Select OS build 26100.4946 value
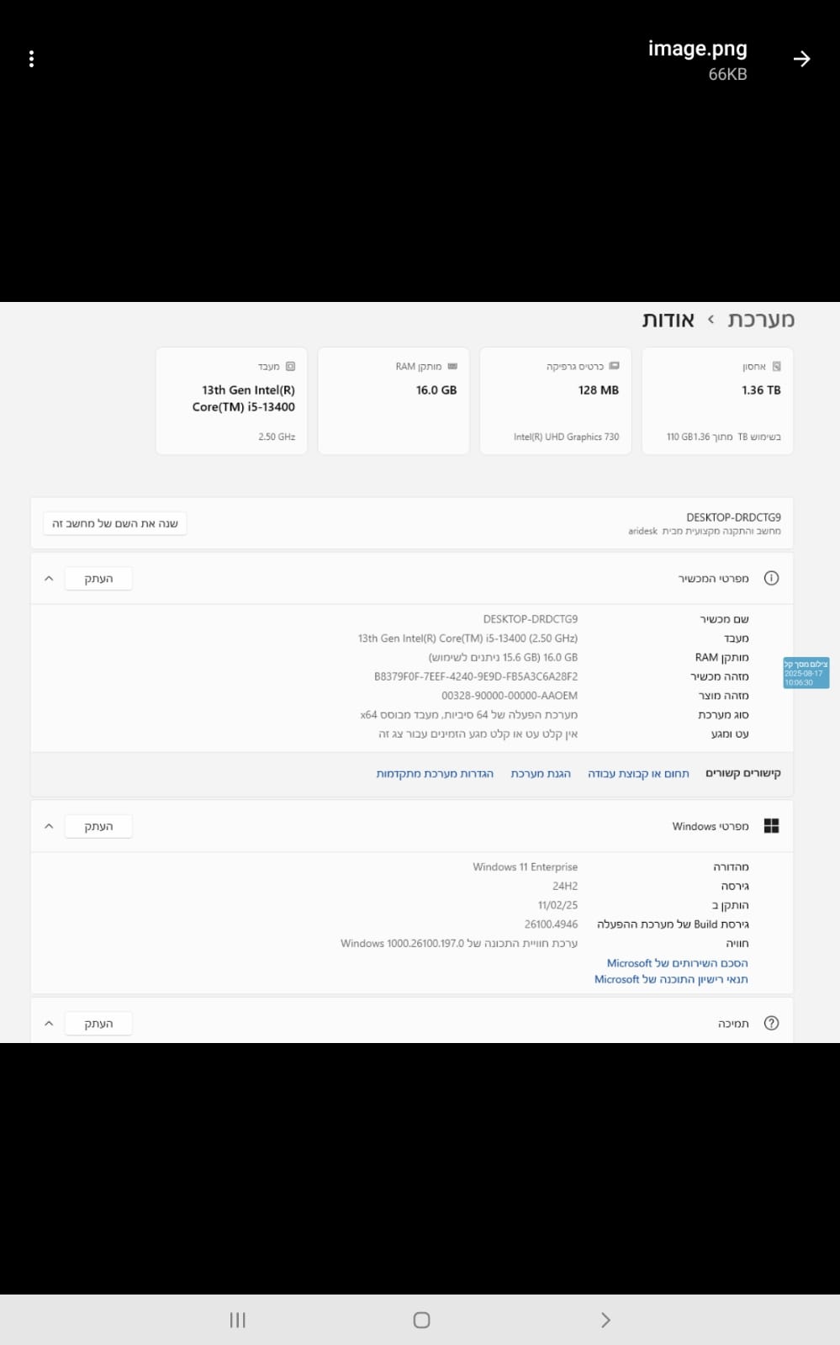This screenshot has width=840, height=1345. (x=551, y=924)
